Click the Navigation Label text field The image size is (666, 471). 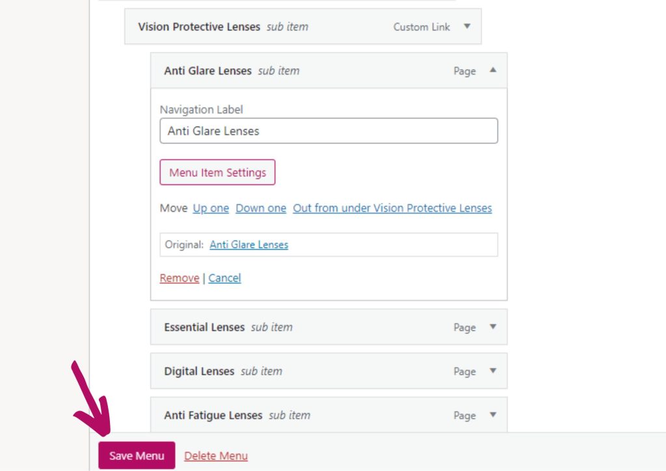point(328,131)
